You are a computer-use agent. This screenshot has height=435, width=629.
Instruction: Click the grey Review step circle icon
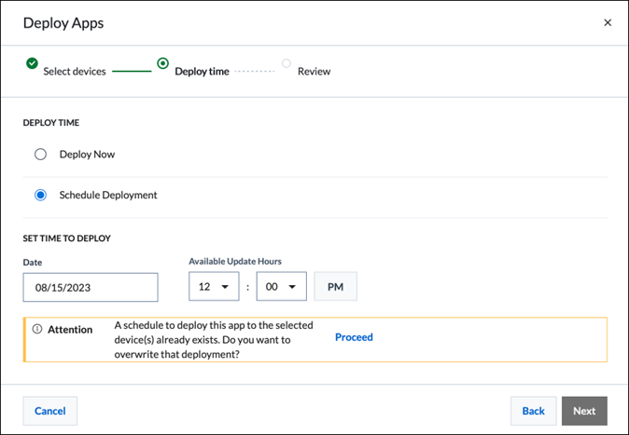(x=287, y=63)
